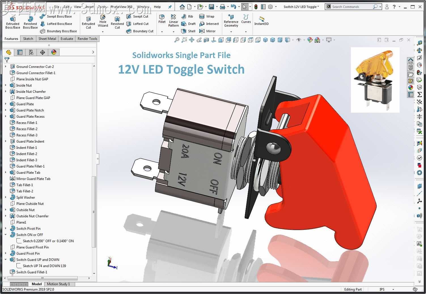Click the Swept Boss/Base button
Viewport: 426px width, 294px height.
pyautogui.click(x=56, y=16)
